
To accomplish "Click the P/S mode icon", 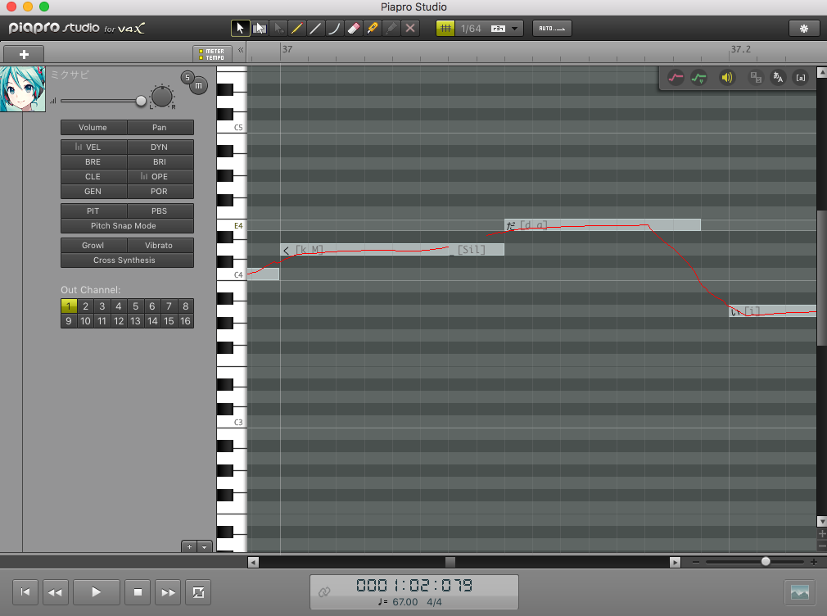I will (756, 78).
